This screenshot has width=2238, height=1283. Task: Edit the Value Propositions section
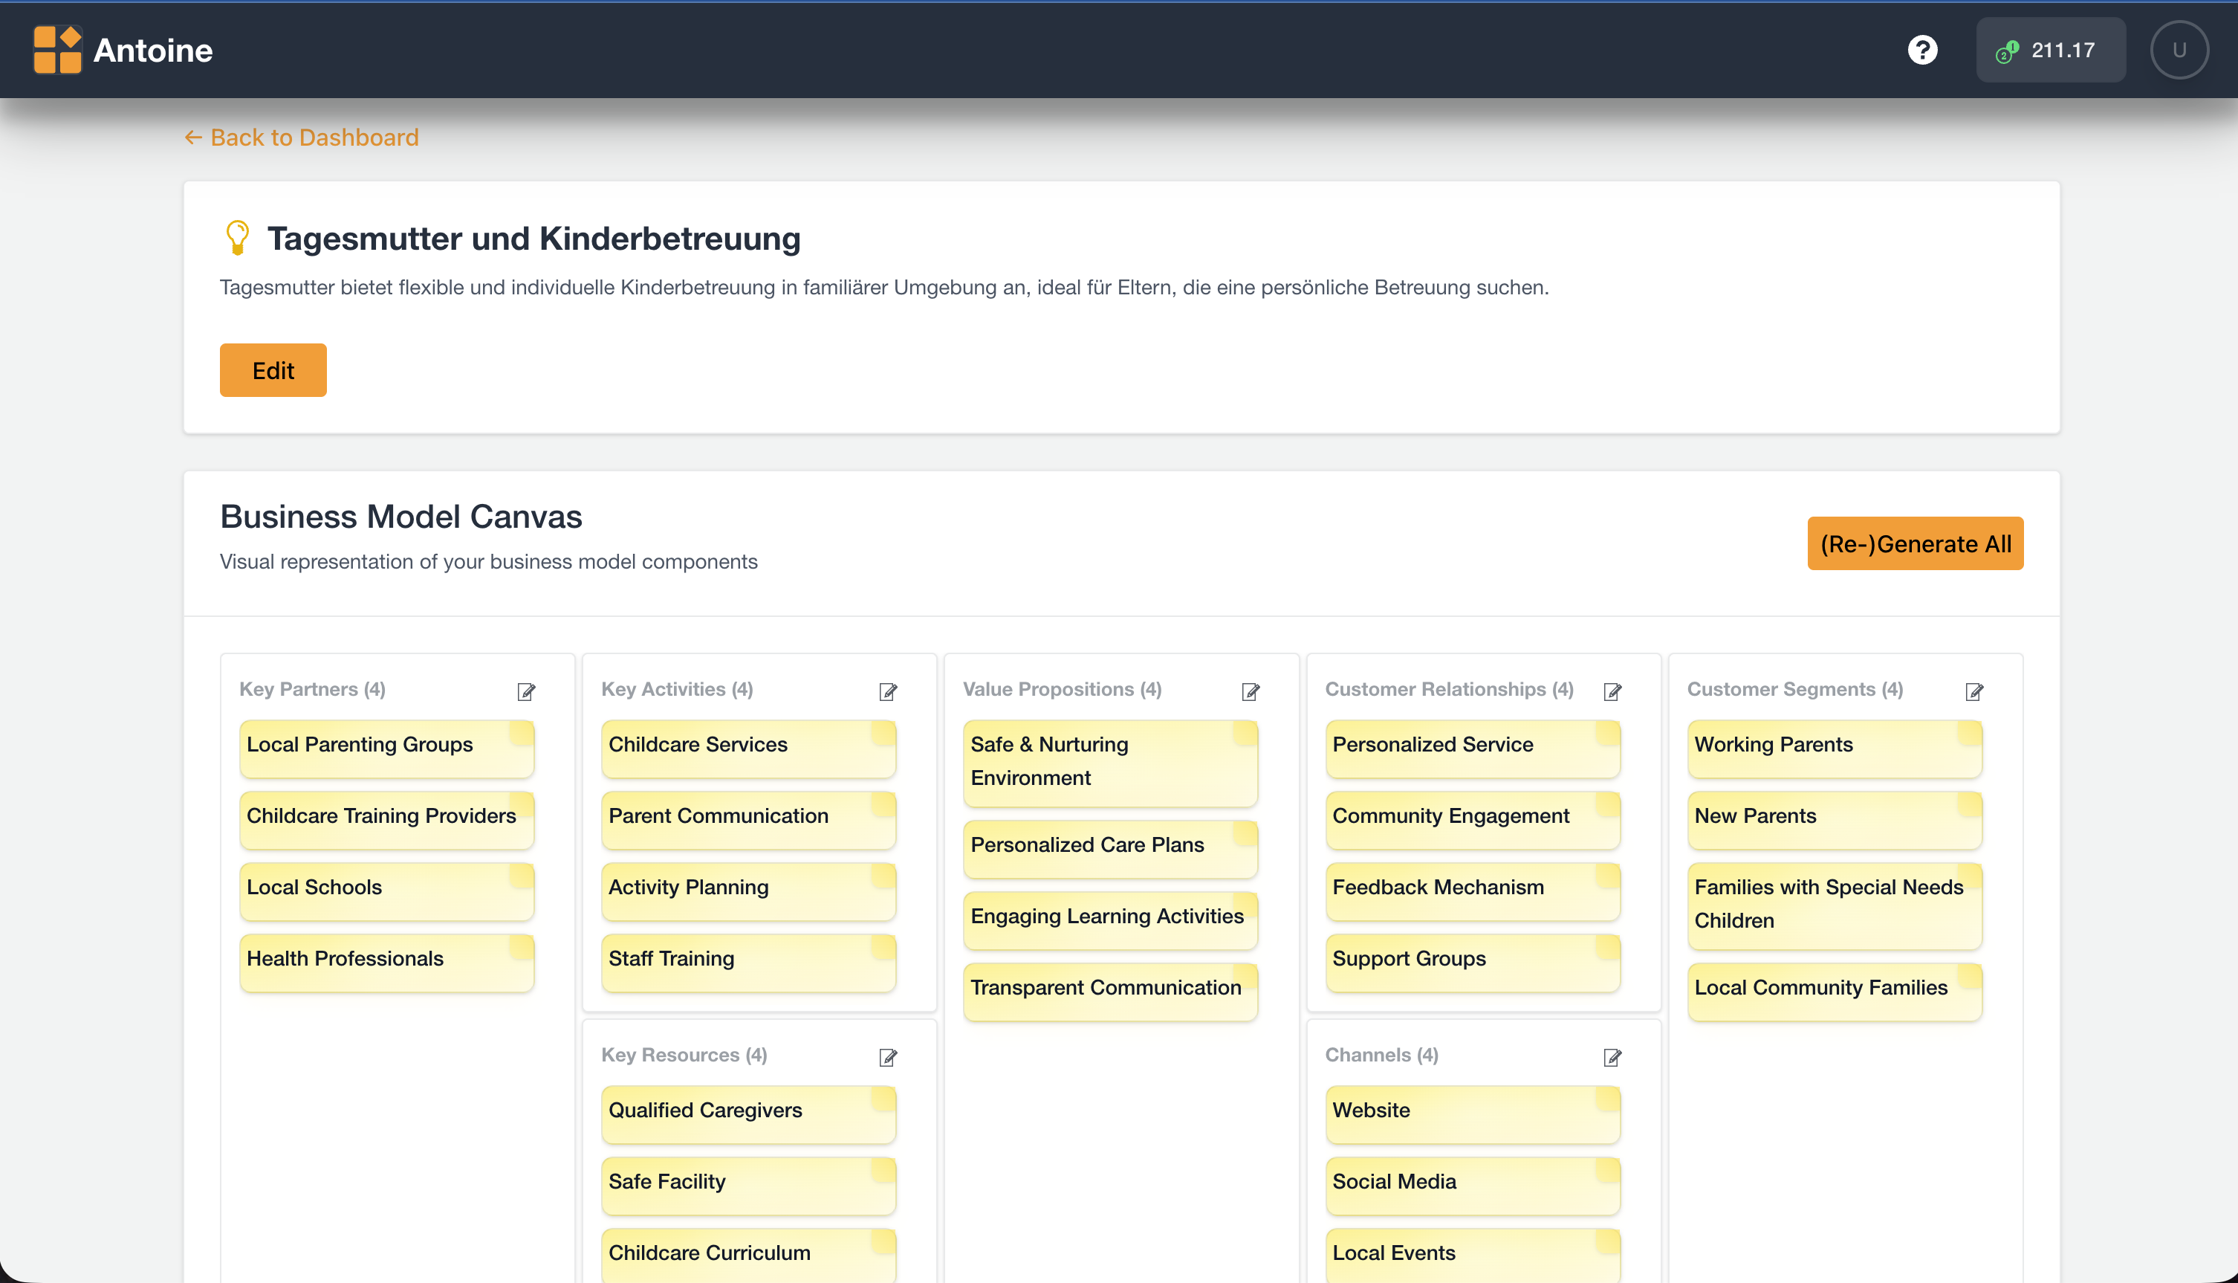(x=1250, y=692)
